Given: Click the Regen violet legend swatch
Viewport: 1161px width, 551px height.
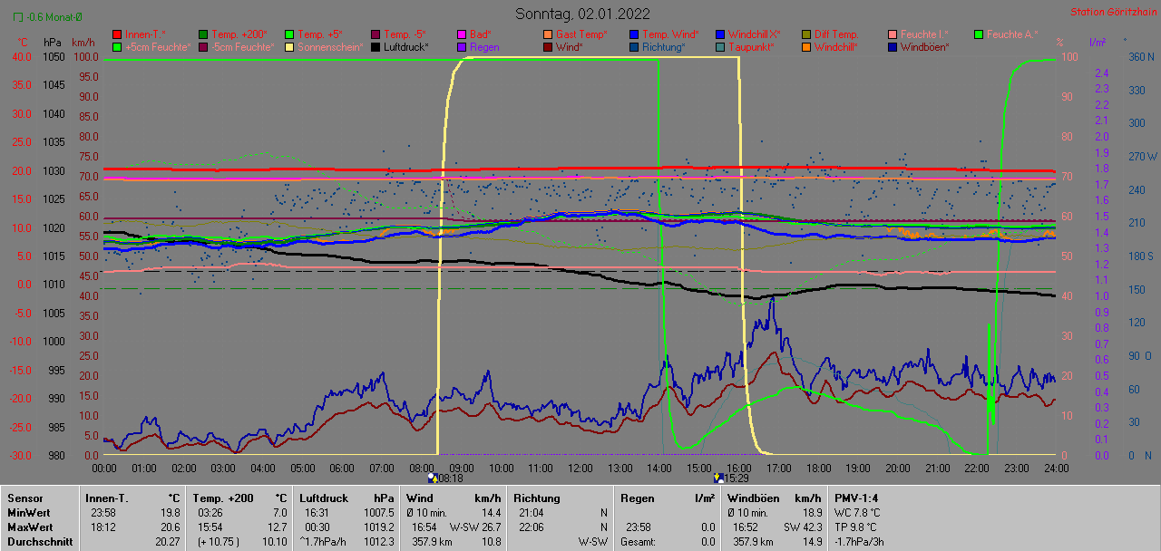Looking at the screenshot, I should 461,46.
